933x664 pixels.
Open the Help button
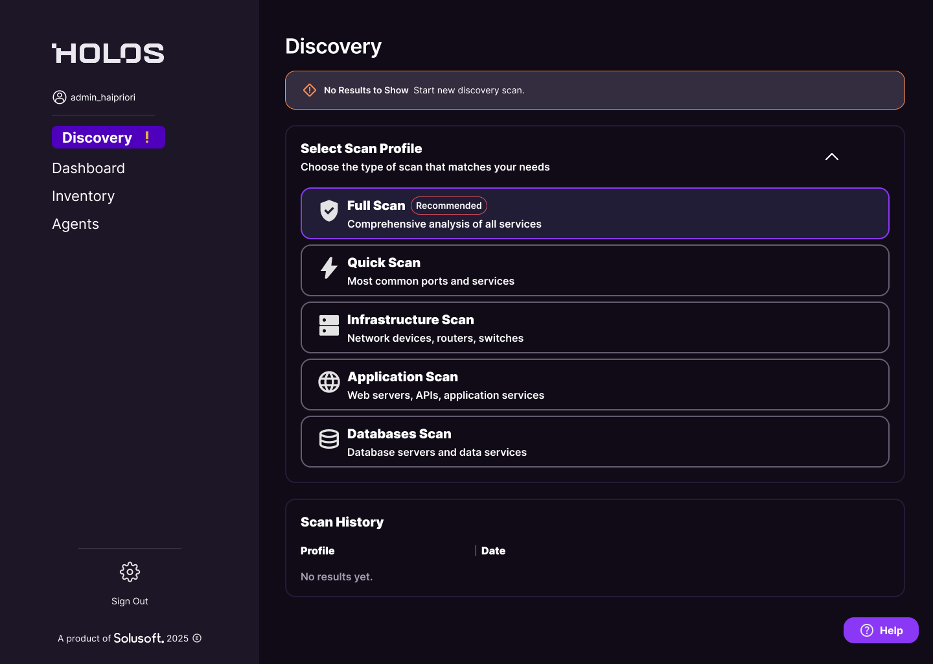pyautogui.click(x=881, y=630)
